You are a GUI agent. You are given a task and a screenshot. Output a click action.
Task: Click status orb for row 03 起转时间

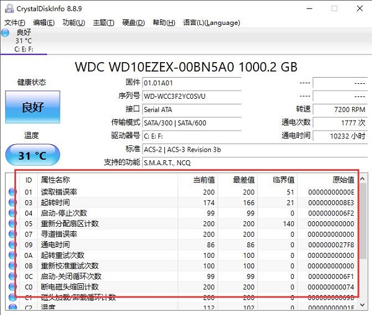tap(12, 203)
